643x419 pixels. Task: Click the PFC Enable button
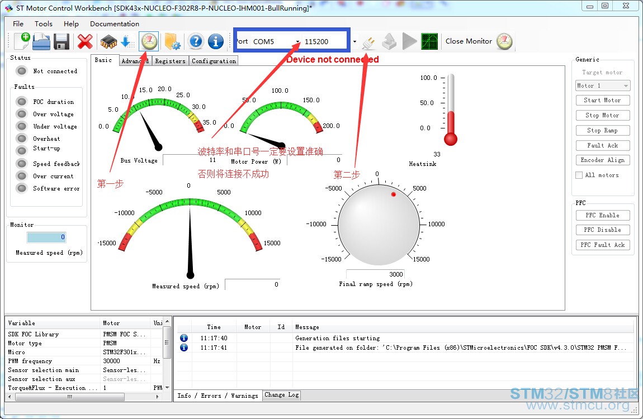(x=602, y=216)
